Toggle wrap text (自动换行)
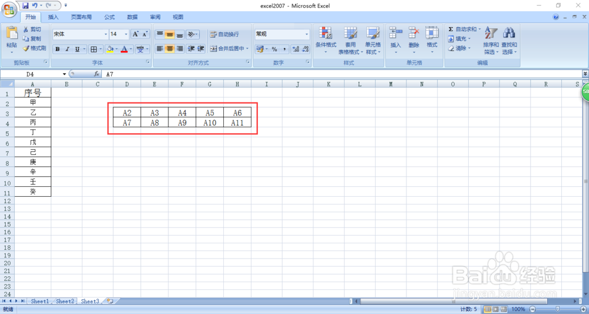The width and height of the screenshot is (589, 314). (224, 34)
